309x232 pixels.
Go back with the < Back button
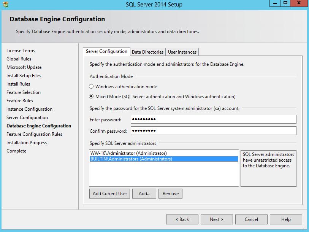pos(182,219)
